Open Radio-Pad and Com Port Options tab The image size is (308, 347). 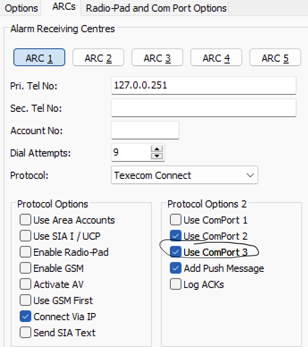click(x=156, y=8)
